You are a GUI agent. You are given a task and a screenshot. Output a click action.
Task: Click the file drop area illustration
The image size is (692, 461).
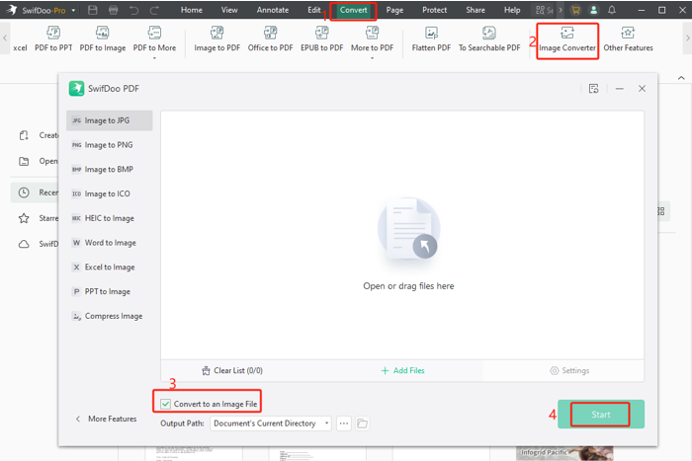[x=408, y=229]
